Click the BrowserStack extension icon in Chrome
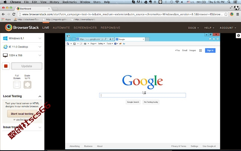The image size is (241, 151). 232,14
